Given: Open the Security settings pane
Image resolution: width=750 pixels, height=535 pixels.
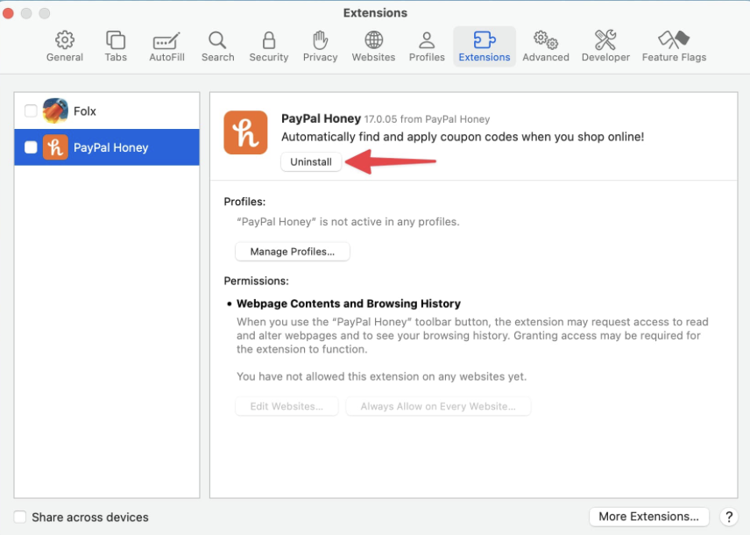Looking at the screenshot, I should [269, 46].
